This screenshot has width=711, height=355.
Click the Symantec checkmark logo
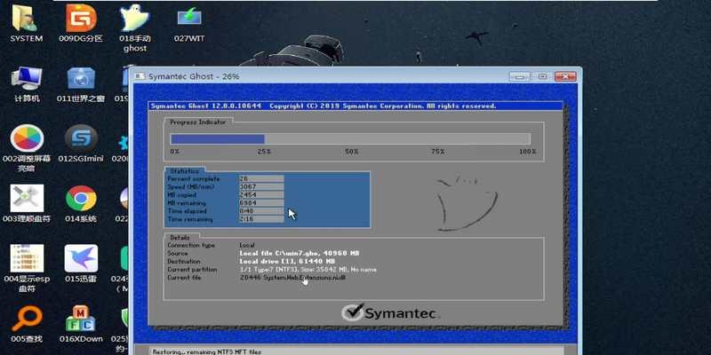point(352,312)
